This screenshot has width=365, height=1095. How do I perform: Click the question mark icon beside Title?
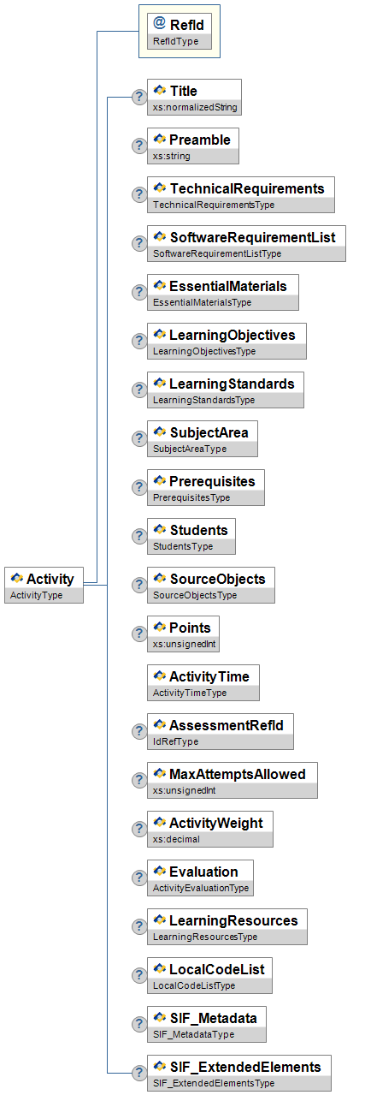click(x=139, y=97)
